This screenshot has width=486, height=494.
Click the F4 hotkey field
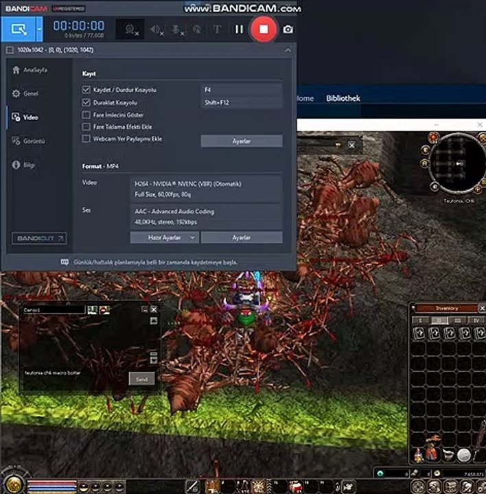point(242,90)
